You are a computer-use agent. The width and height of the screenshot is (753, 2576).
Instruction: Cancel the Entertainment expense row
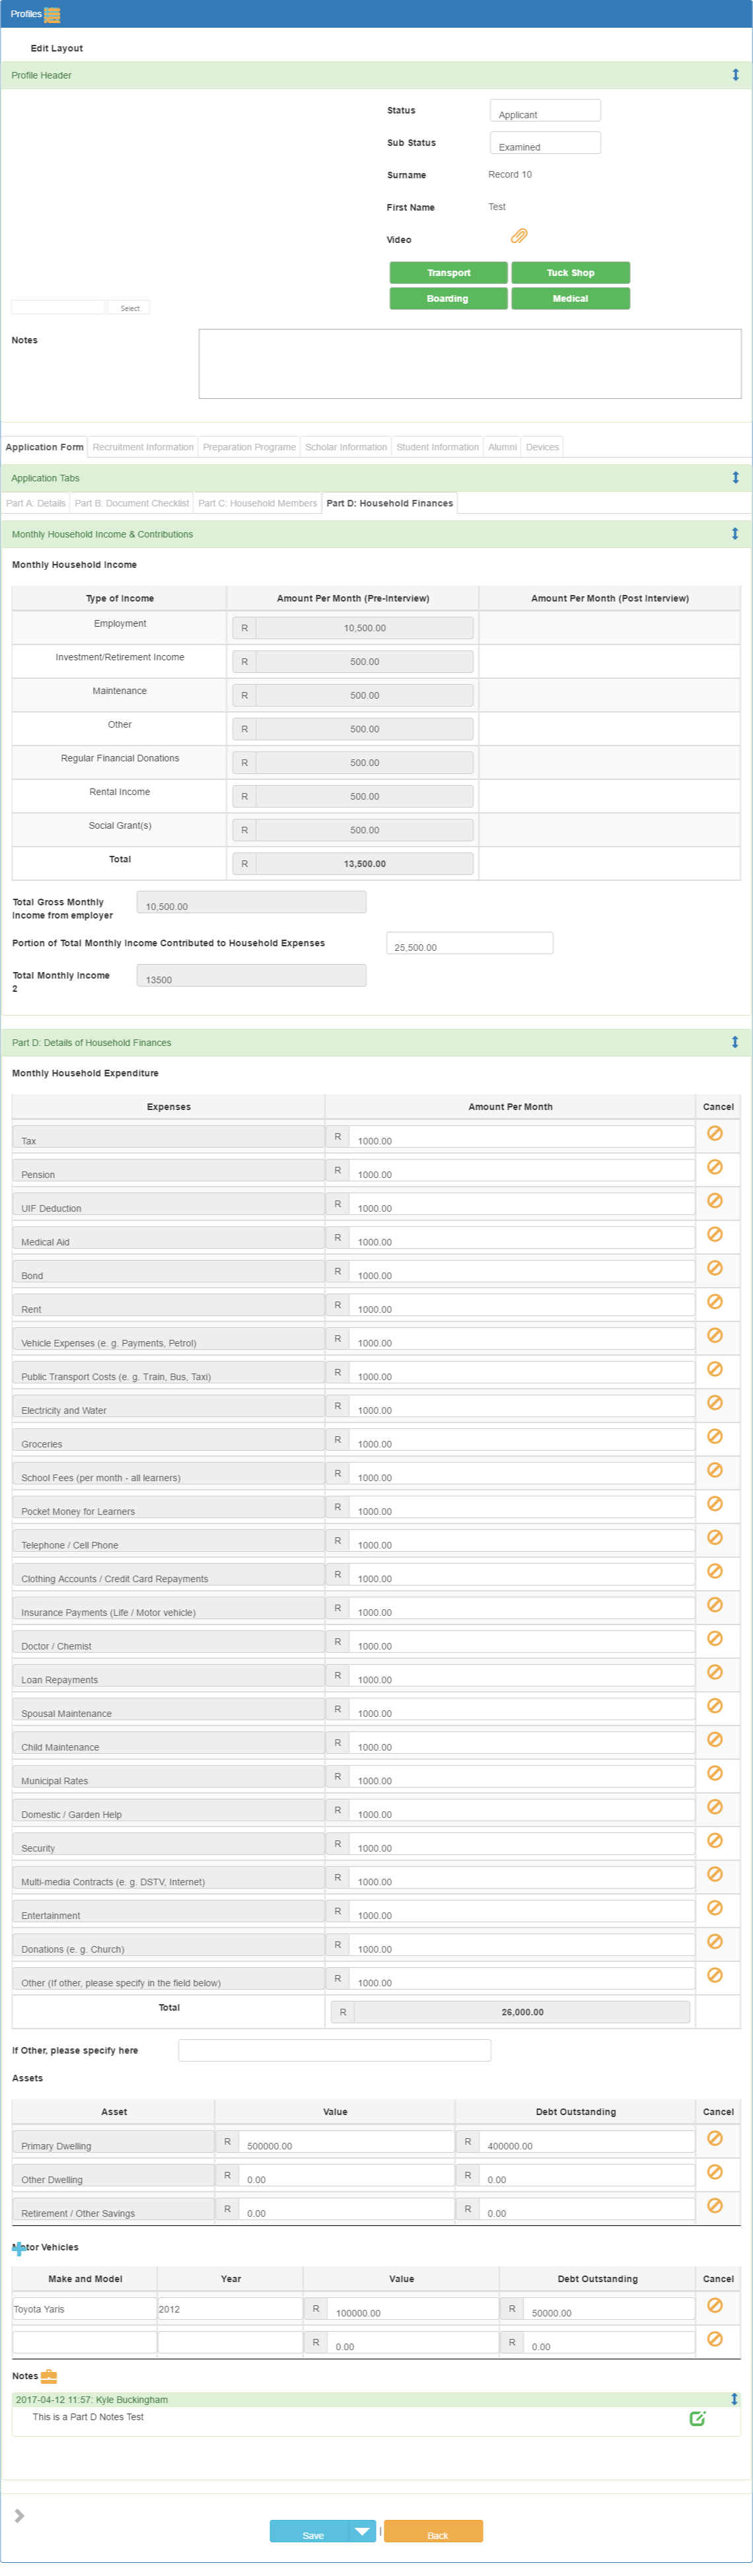[x=714, y=1908]
